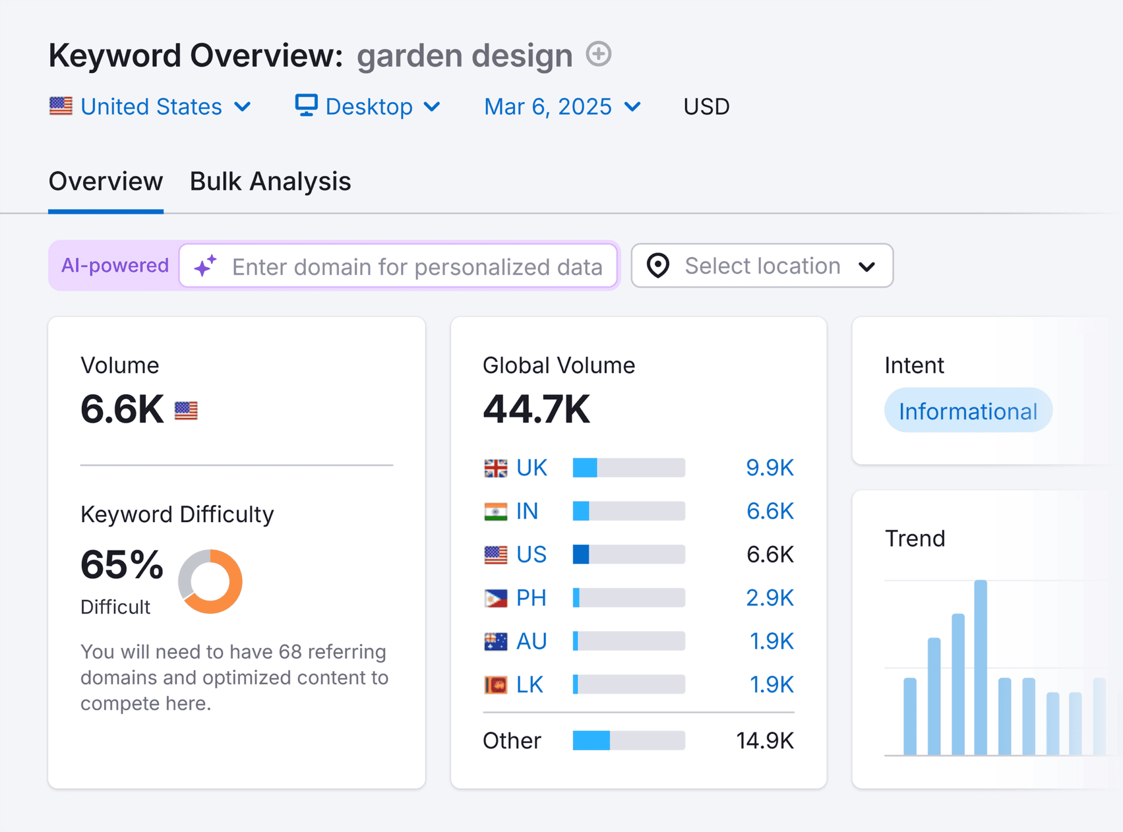Click the location pin icon

click(x=658, y=266)
